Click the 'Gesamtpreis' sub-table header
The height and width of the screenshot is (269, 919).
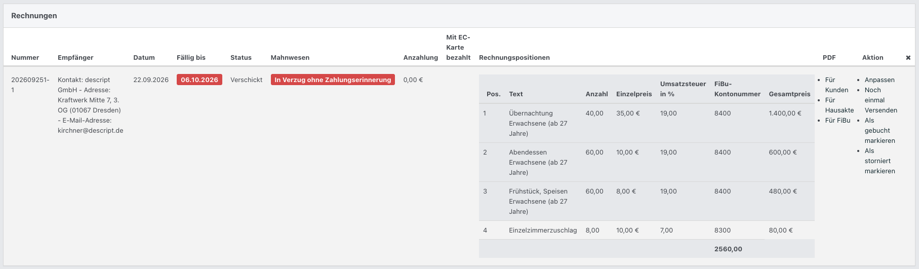coord(789,94)
